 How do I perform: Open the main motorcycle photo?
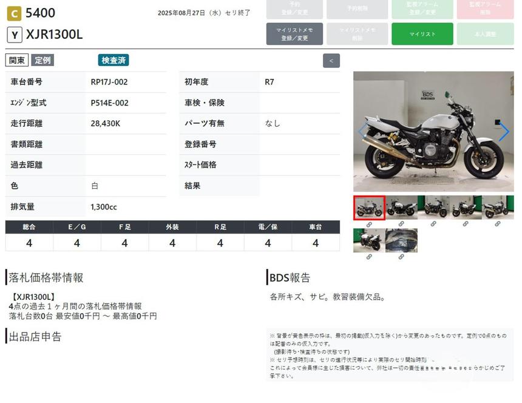tap(433, 132)
